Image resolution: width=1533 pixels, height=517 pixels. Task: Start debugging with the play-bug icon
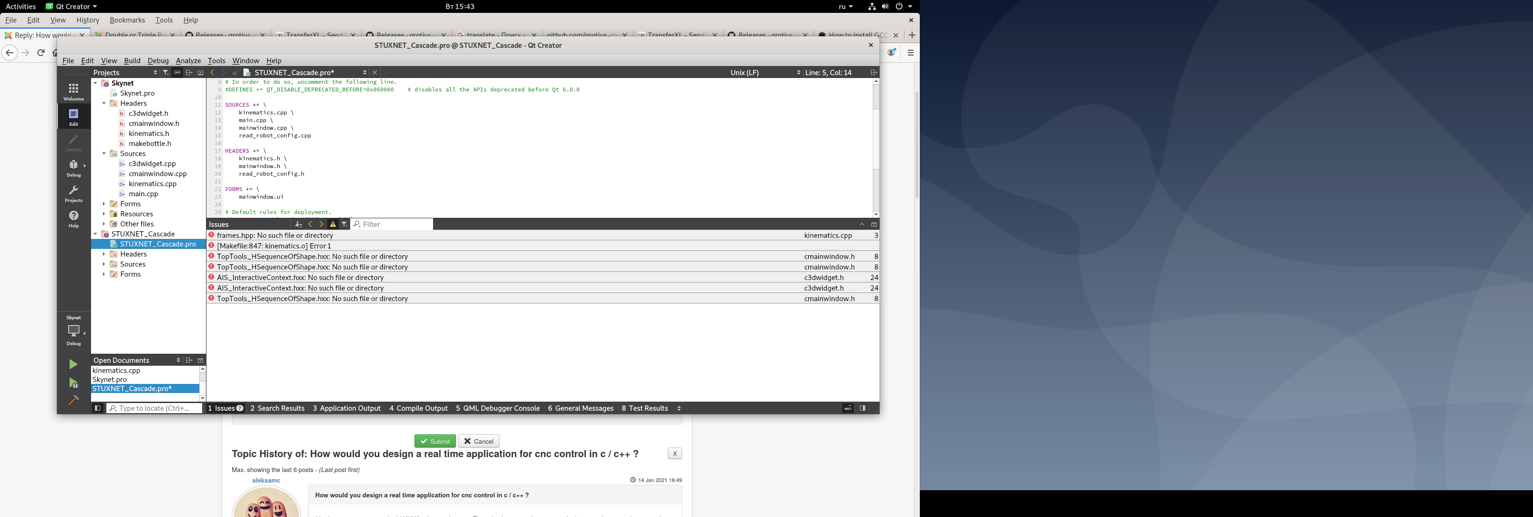tap(73, 383)
